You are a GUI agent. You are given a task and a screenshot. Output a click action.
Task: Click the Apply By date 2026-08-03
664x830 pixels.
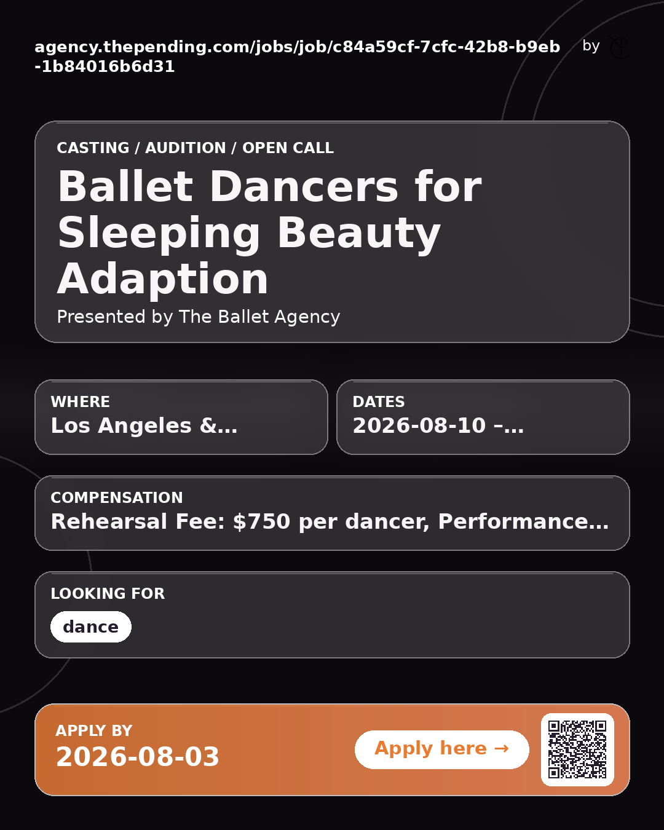pos(138,757)
